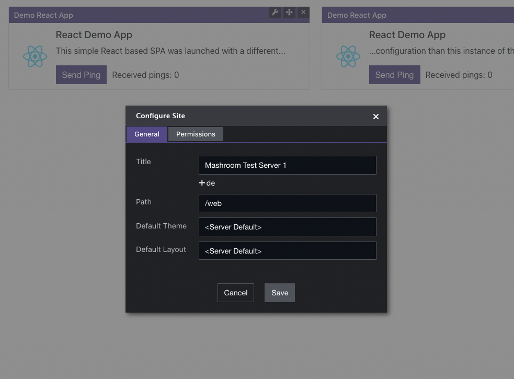Cancel the site configuration

[x=236, y=293]
